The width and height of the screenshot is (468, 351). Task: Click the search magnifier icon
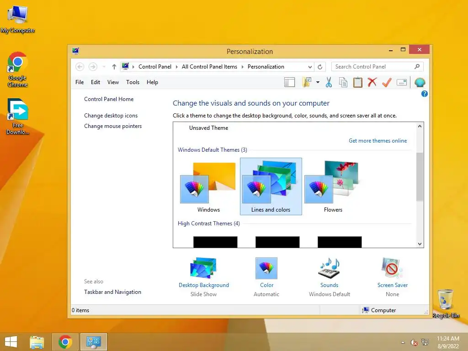tap(417, 67)
